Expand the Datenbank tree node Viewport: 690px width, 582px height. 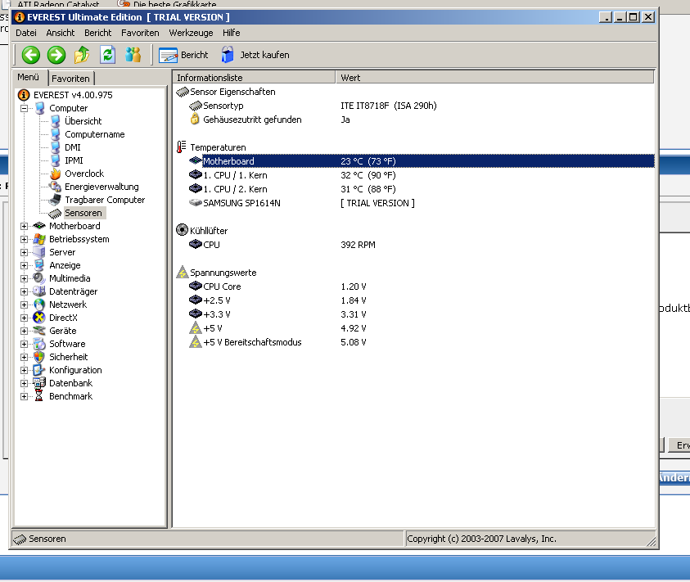(x=25, y=383)
